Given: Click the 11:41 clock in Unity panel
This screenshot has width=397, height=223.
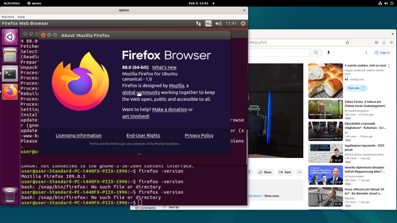Looking at the screenshot, I should pos(231,23).
